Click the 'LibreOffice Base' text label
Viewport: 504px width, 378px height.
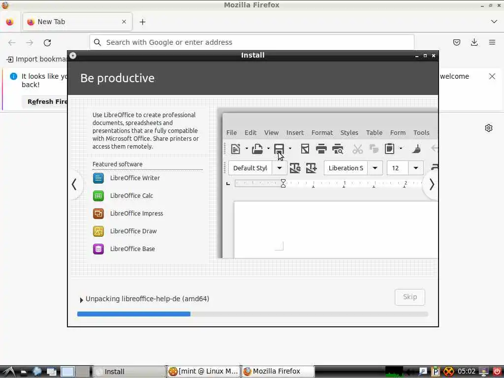click(x=132, y=249)
